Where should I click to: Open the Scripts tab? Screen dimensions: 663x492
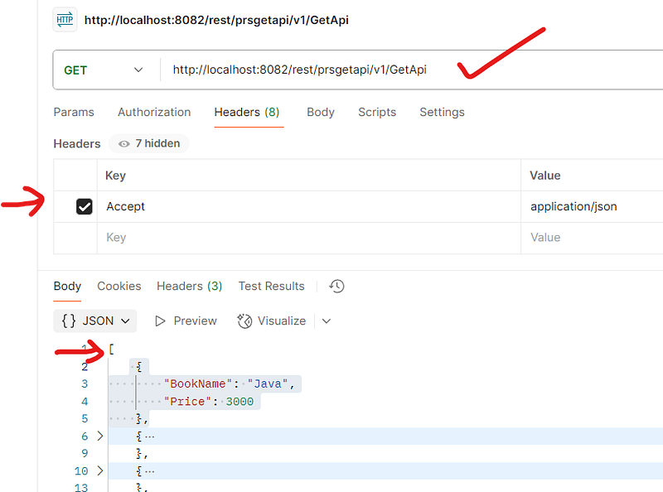pos(377,112)
